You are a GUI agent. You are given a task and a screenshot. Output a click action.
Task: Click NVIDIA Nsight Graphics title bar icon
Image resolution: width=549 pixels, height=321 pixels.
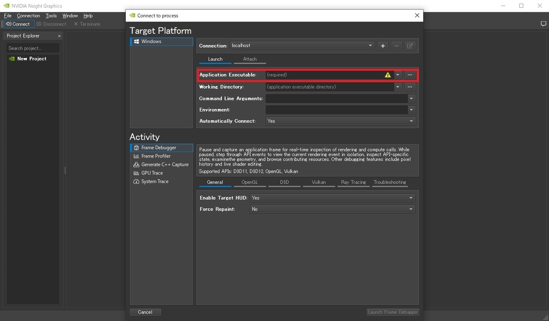6,6
